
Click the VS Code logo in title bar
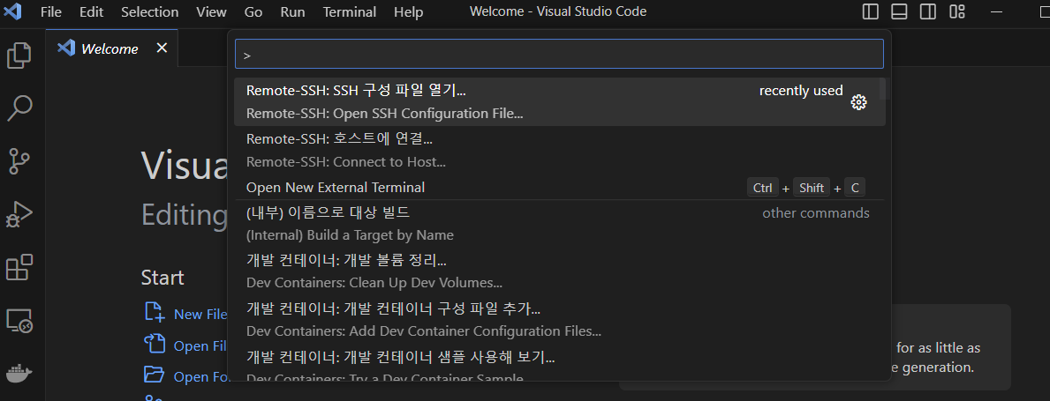12,11
